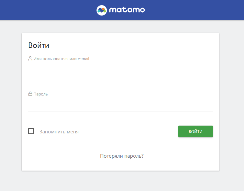Click the "Пароль" field label text
The height and width of the screenshot is (191, 244).
(40, 94)
